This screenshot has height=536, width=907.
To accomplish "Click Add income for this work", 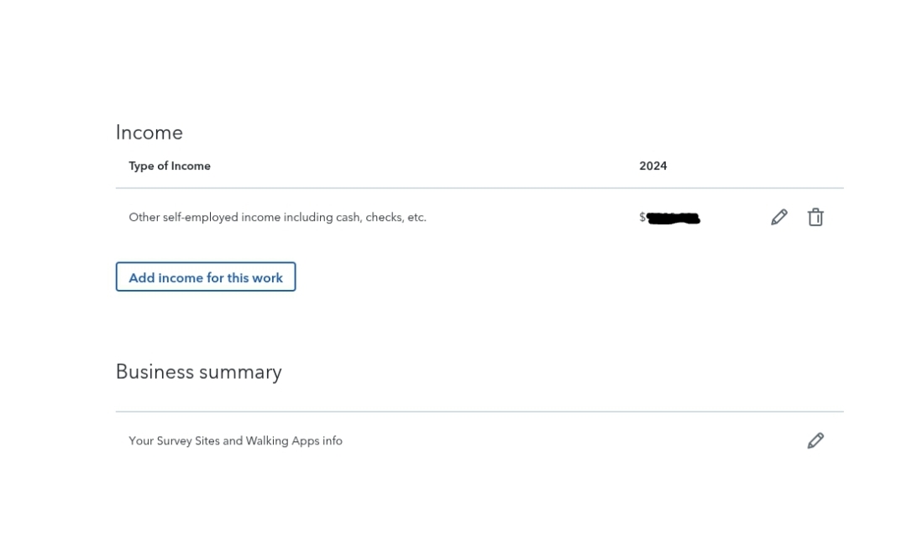I will point(205,276).
